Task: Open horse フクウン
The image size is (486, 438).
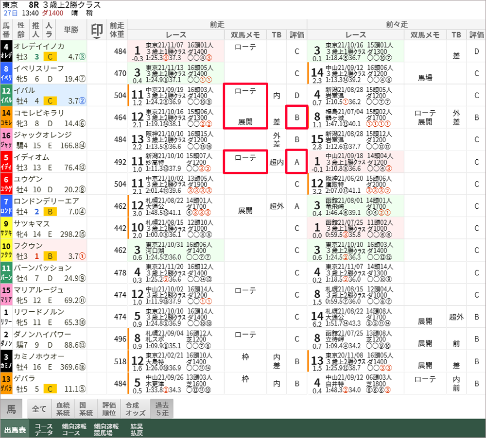Action: [x=28, y=246]
